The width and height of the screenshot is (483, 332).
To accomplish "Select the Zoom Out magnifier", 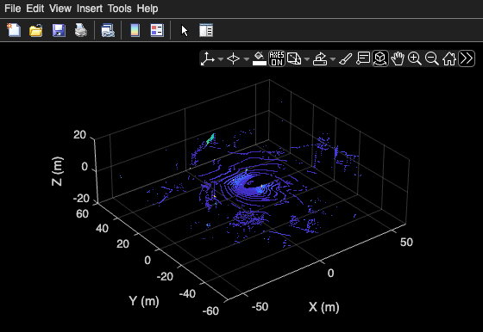I will click(x=432, y=58).
